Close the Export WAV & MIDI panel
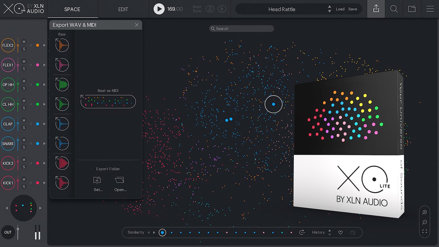The image size is (439, 247). click(x=137, y=25)
